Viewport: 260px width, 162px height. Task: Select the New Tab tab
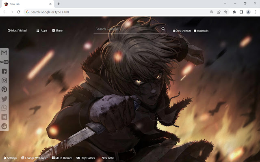coord(28,4)
